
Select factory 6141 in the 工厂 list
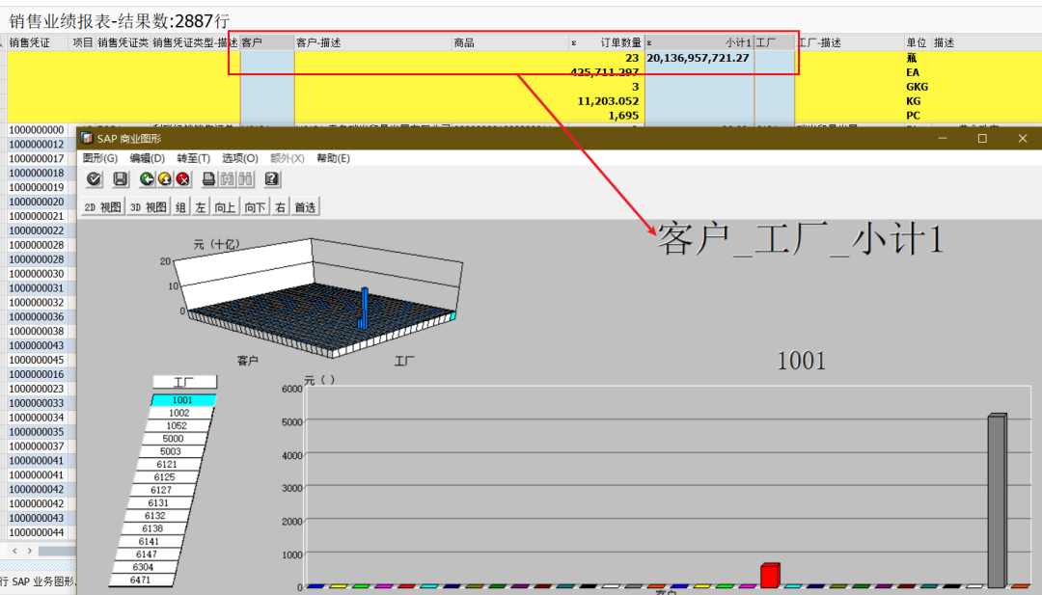click(x=150, y=541)
